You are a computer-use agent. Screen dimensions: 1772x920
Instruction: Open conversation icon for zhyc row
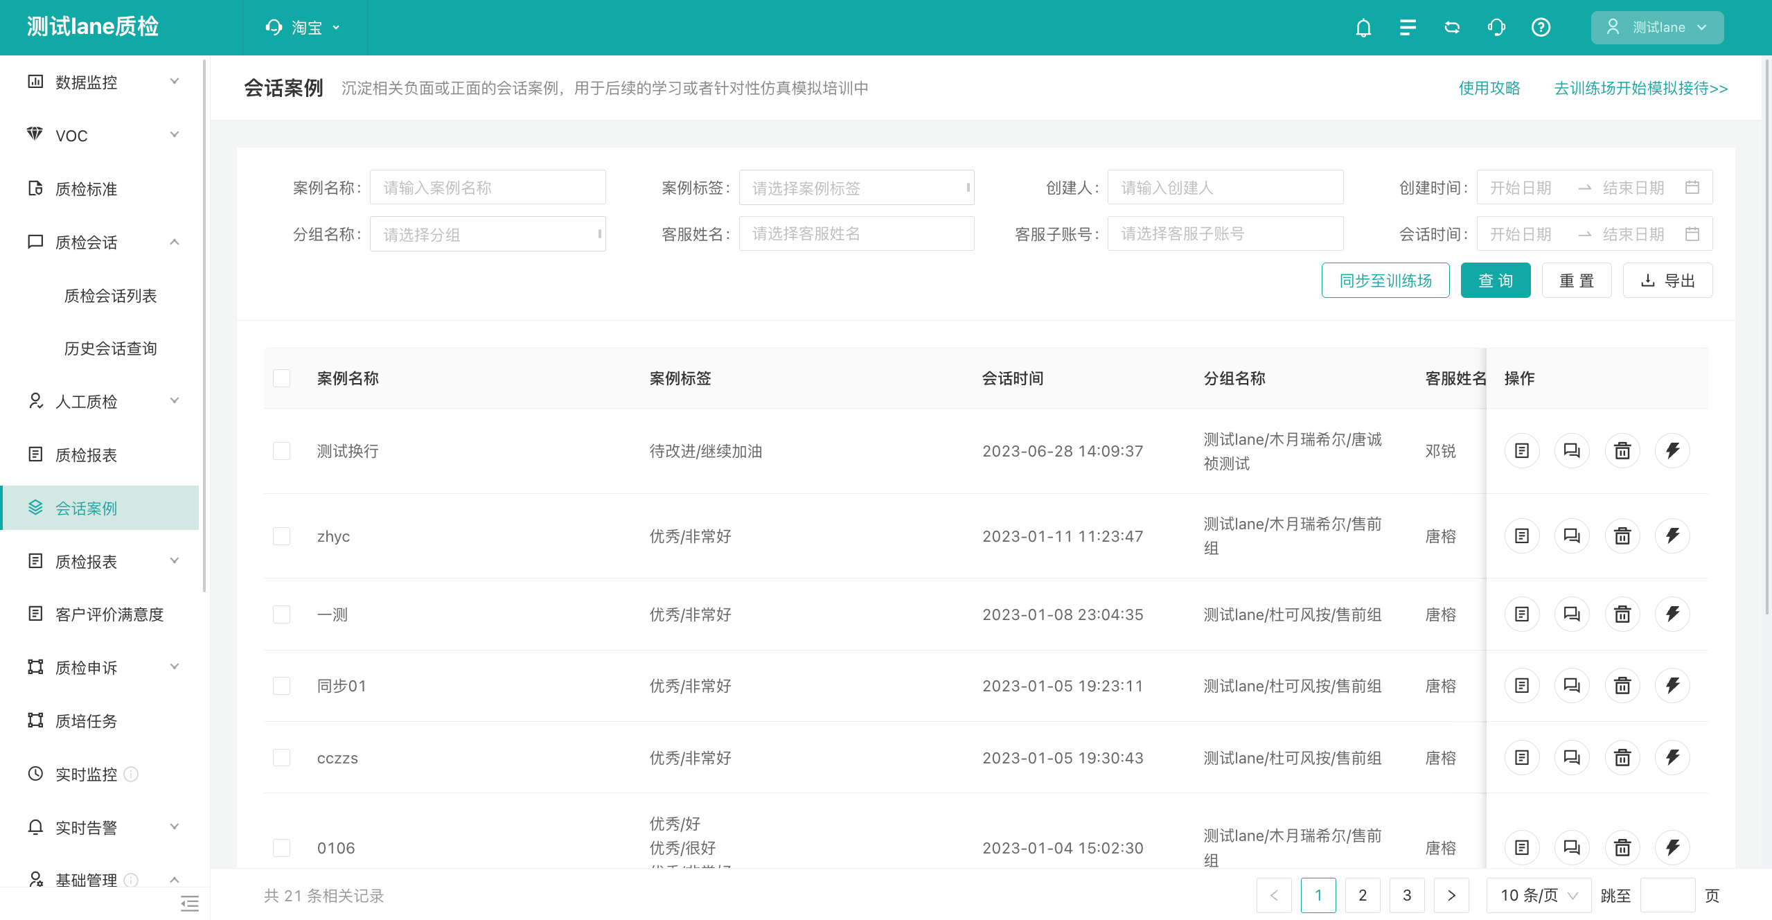tap(1572, 536)
